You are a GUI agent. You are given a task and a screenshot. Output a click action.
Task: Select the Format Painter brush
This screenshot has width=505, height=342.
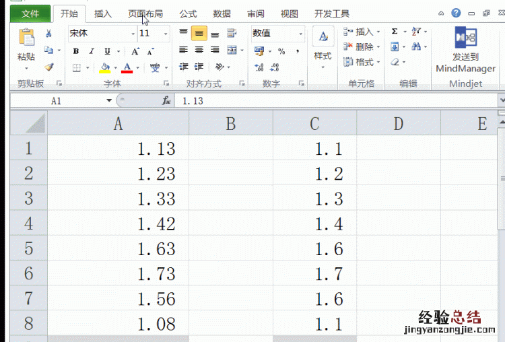tap(49, 67)
